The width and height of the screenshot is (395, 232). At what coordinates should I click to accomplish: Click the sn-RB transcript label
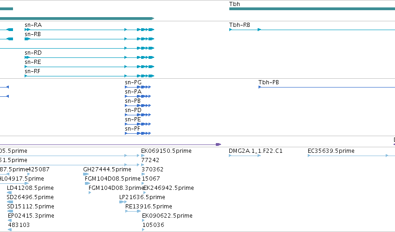click(x=32, y=34)
